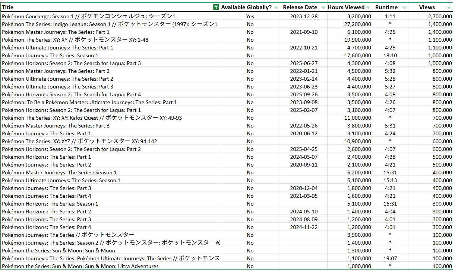Viewport: 455px width, 271px height.
Task: Select the 2020-06-12 release date cell
Action: click(x=304, y=133)
